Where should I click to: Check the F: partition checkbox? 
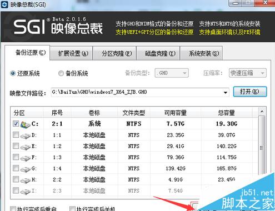point(16,157)
